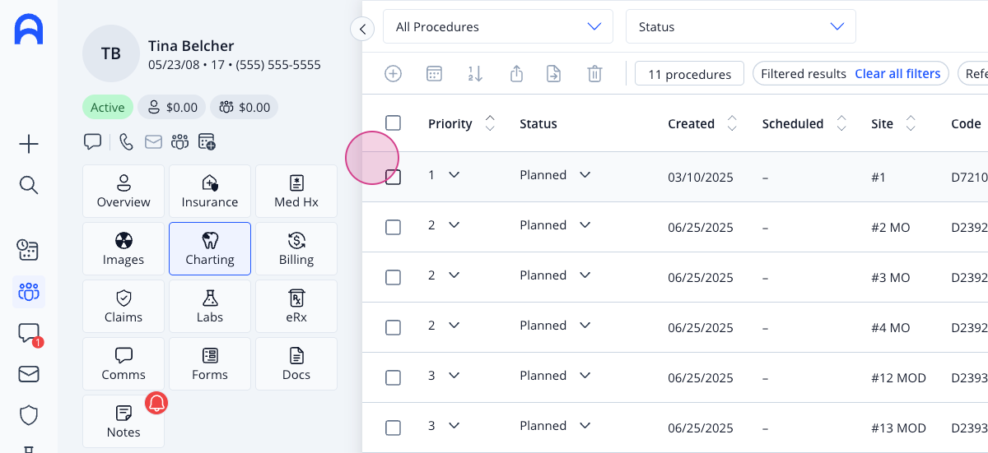Click the add procedure plus icon
This screenshot has width=988, height=453.
pyautogui.click(x=394, y=74)
